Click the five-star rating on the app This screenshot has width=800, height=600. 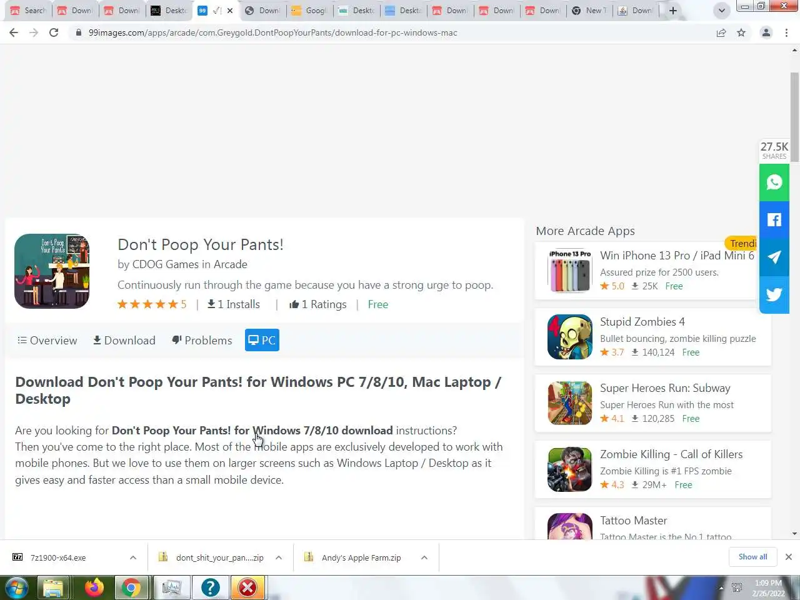point(152,304)
